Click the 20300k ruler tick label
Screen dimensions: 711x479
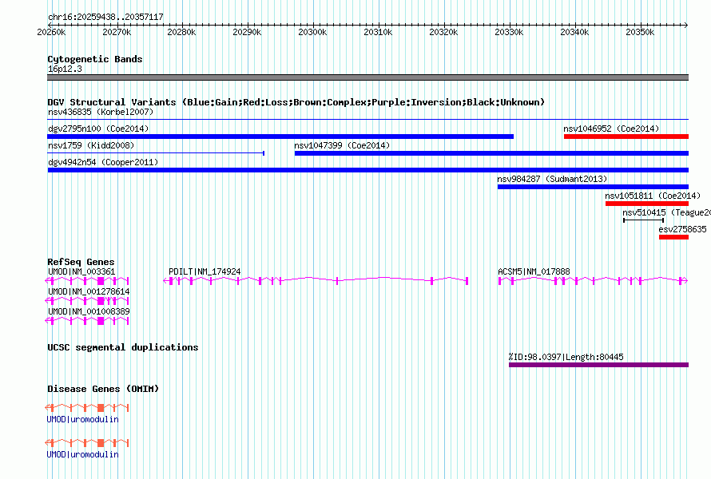point(312,32)
